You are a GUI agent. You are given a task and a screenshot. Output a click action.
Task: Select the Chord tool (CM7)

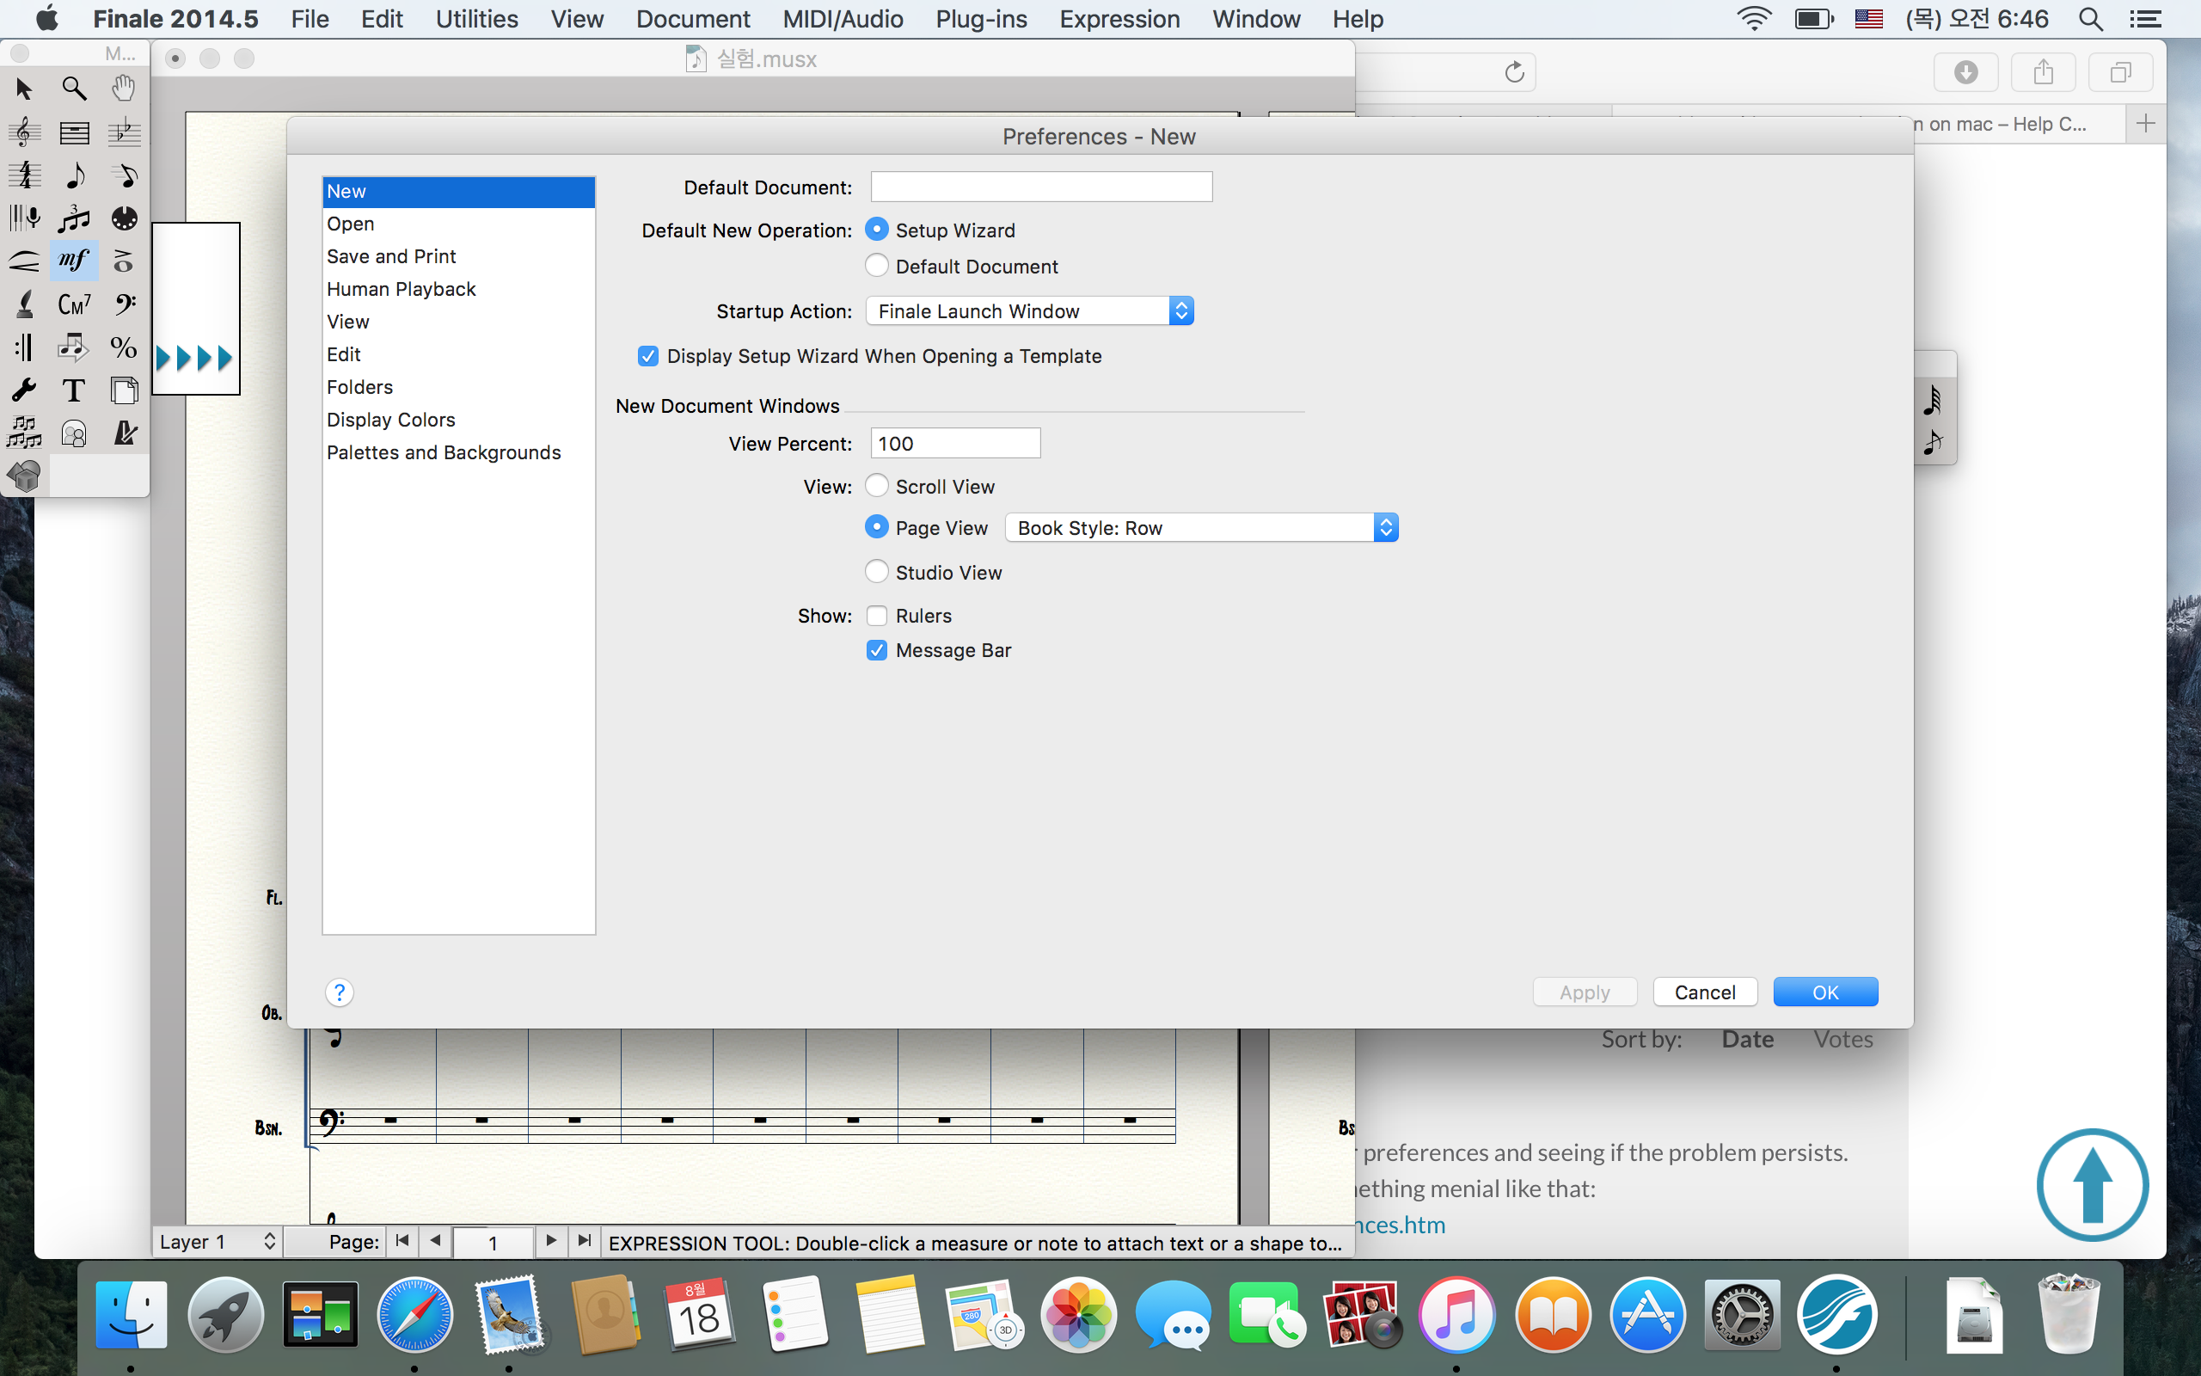[x=74, y=304]
